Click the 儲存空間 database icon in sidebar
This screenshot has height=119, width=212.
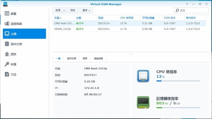pyautogui.click(x=7, y=44)
